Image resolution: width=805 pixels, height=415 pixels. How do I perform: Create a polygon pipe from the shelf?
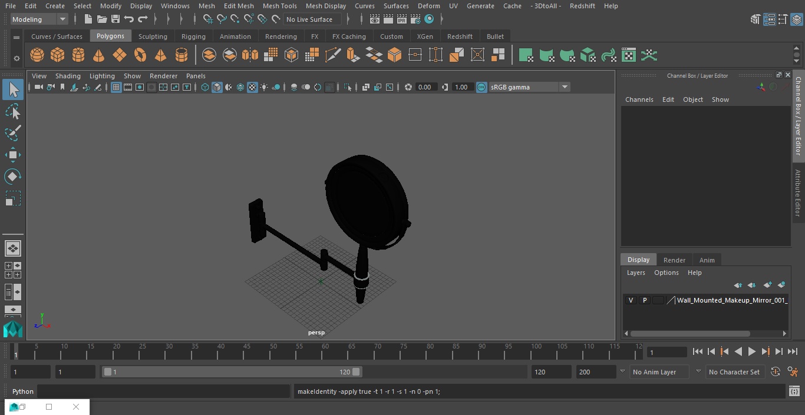point(182,55)
